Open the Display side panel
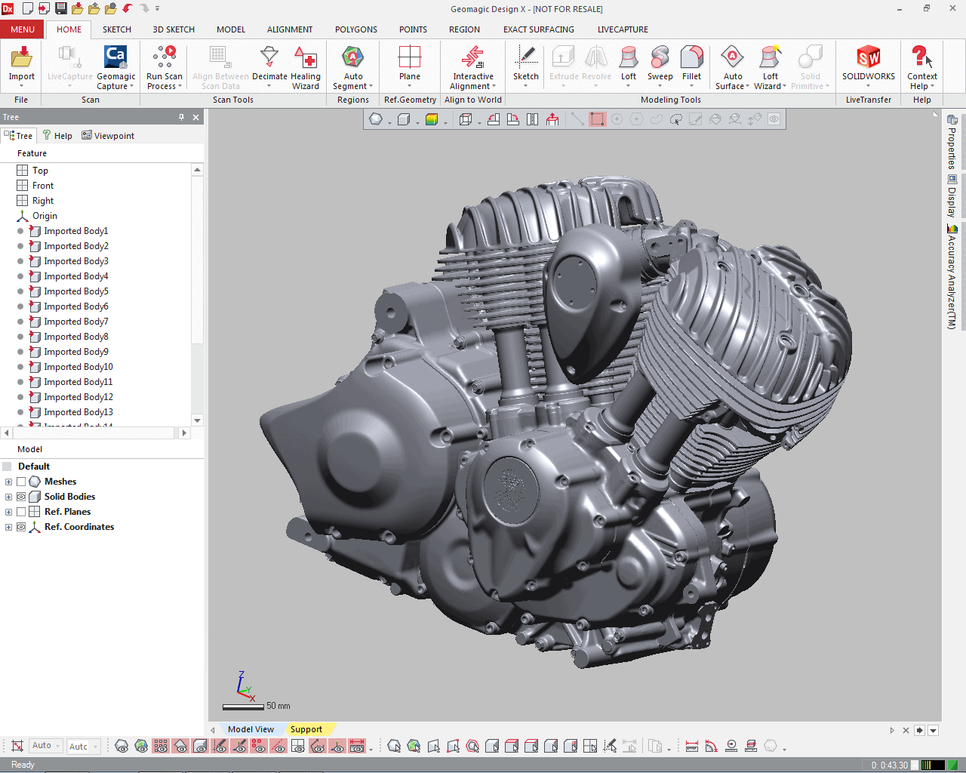Image resolution: width=966 pixels, height=773 pixels. point(952,196)
